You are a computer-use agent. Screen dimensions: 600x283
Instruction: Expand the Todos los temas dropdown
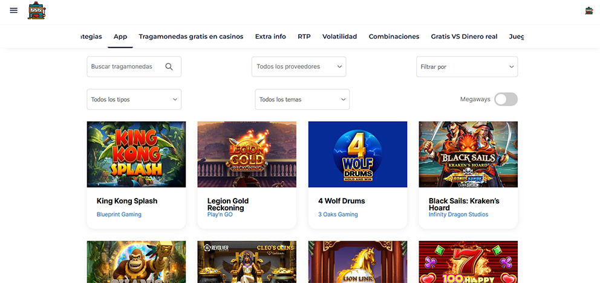point(302,100)
